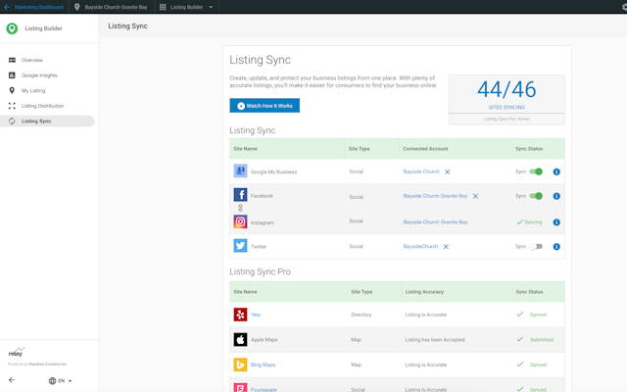Expand the EN language selector

coord(61,381)
